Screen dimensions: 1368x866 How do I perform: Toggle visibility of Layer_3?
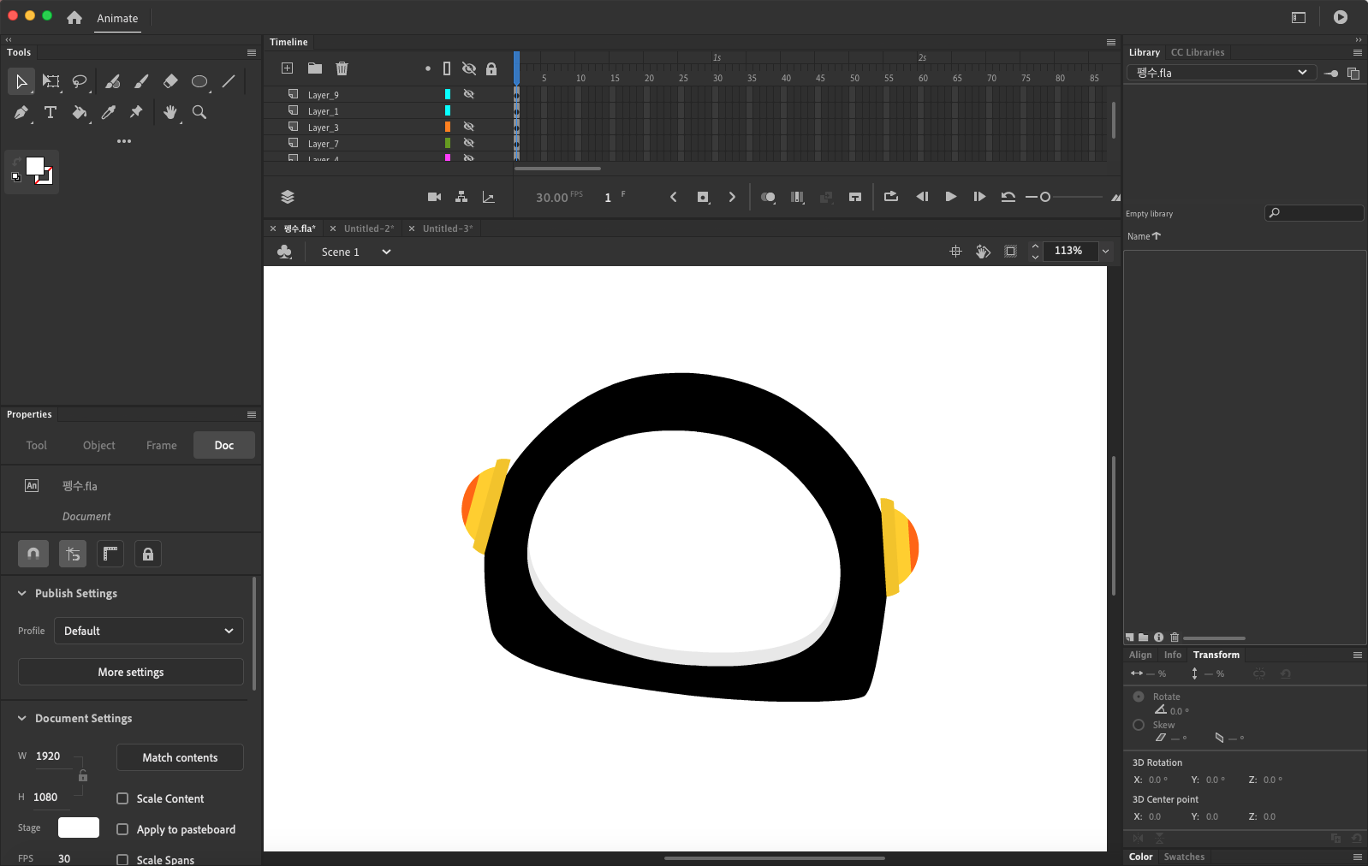468,127
